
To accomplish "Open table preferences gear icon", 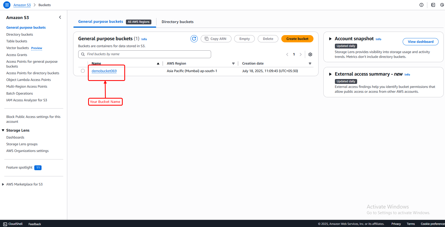I will point(310,54).
